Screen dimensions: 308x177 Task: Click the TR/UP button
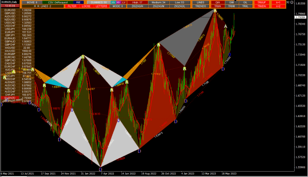click(262, 2)
